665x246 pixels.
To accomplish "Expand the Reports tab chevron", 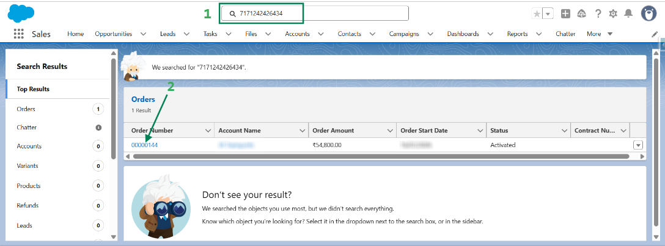I will pos(539,34).
